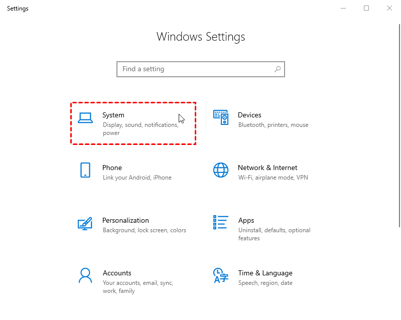This screenshot has height=320, width=401.
Task: Open the Personalization paintbrush icon
Action: pyautogui.click(x=85, y=223)
